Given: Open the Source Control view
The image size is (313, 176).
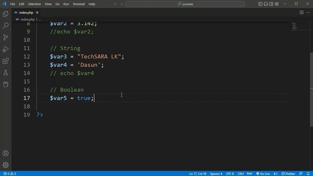Looking at the screenshot, I should [x=5, y=37].
